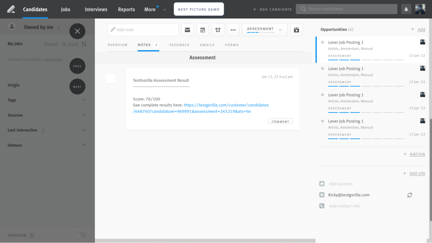This screenshot has height=243, width=432.
Task: Open the Assessment stage dropdown chevron
Action: click(x=280, y=30)
